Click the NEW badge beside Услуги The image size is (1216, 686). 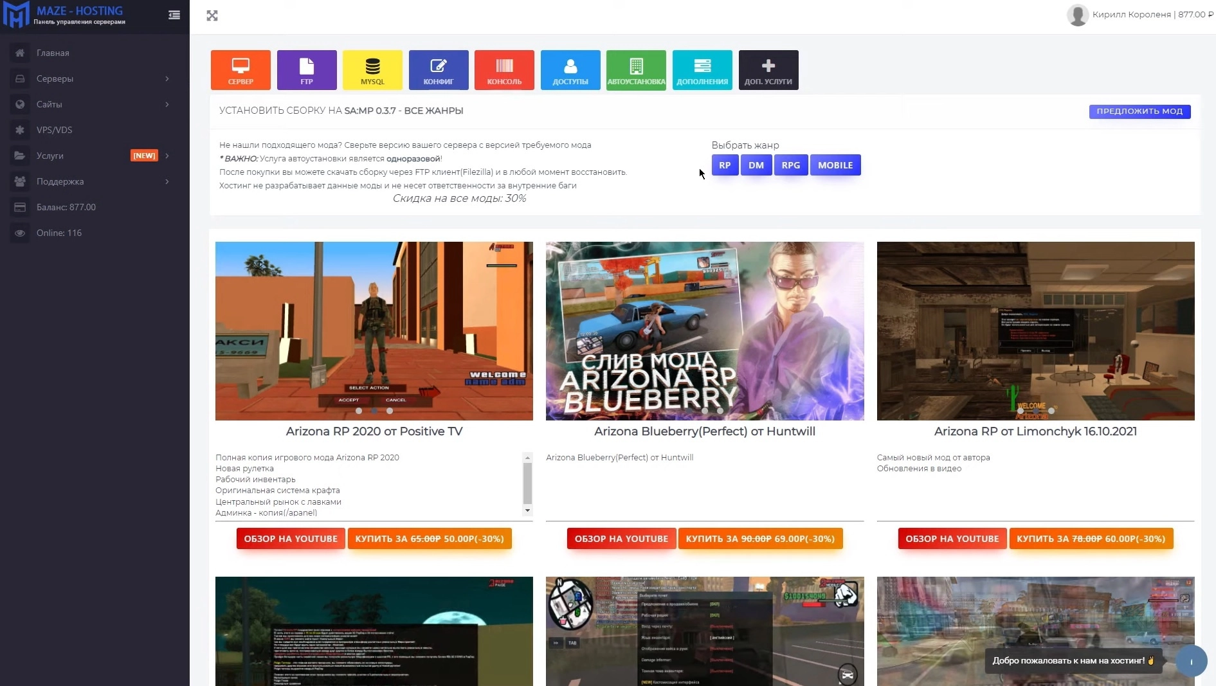tap(144, 156)
